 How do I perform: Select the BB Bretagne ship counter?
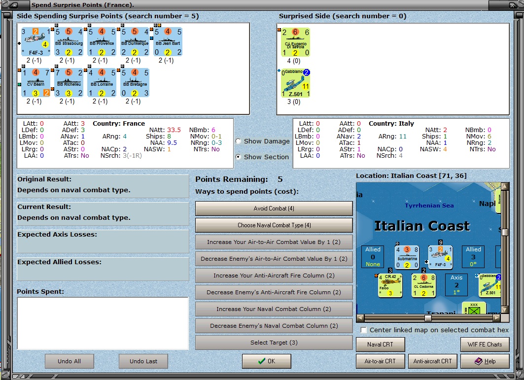135,82
